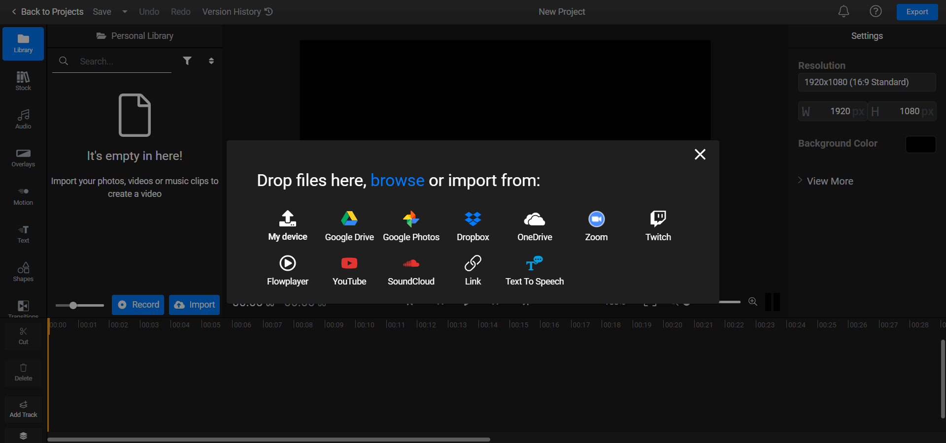Screen dimensions: 946x443
Task: Import from Zoom
Action: tap(596, 226)
